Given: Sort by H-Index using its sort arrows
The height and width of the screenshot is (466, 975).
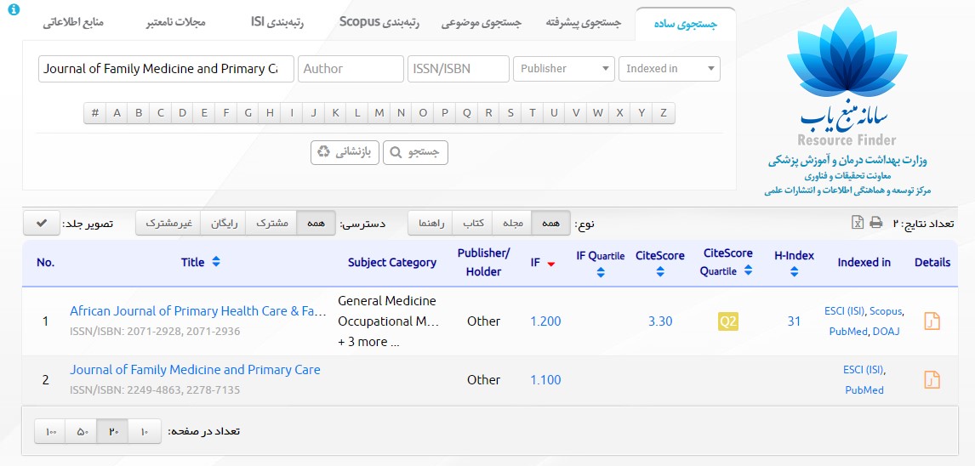Looking at the screenshot, I should pos(794,272).
